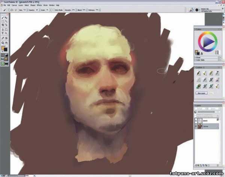This screenshot has width=225, height=177.
Task: Click the Opacity input field
Action: 37,10
